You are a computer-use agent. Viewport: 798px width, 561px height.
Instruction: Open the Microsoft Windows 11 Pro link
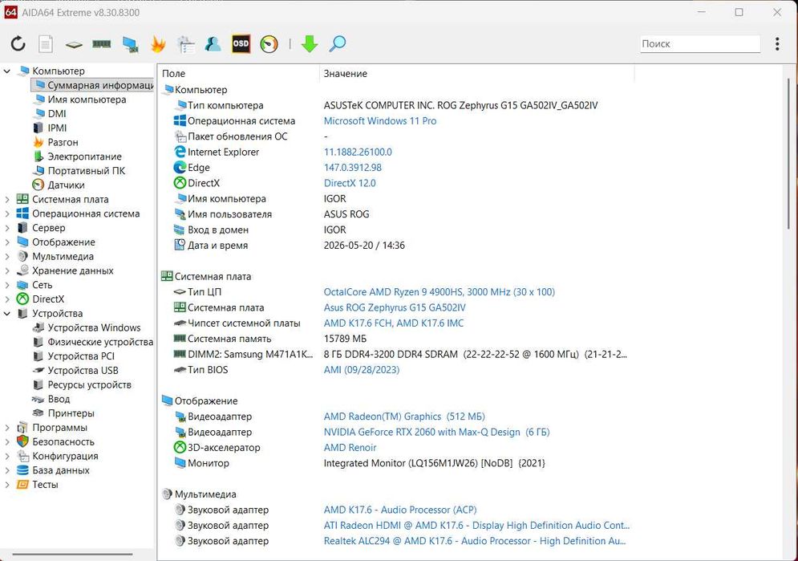[380, 120]
